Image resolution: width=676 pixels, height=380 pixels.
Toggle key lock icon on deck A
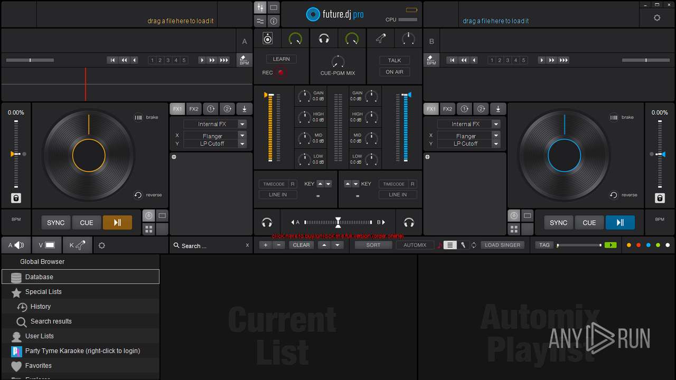point(16,198)
